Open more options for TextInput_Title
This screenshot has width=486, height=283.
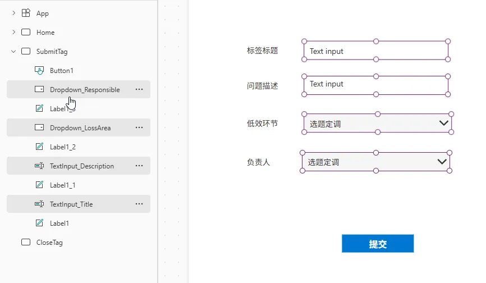click(139, 204)
